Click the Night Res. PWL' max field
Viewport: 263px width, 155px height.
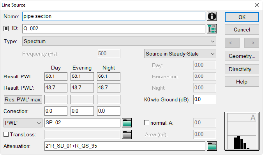(109, 99)
